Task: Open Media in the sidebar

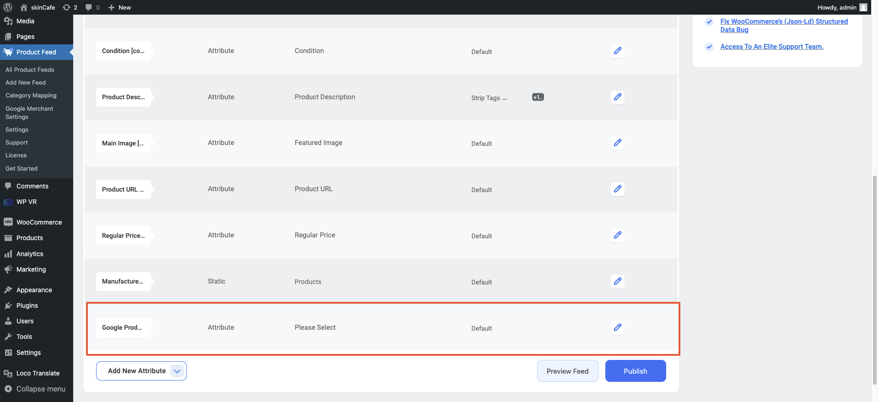Action: [37, 21]
